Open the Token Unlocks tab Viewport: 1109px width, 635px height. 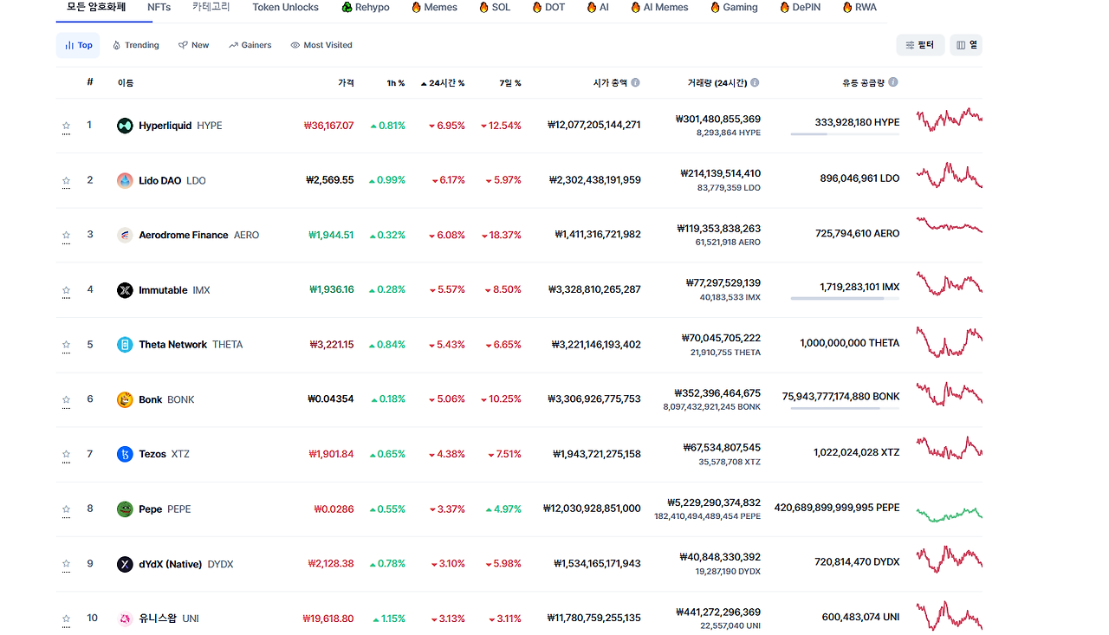pos(285,7)
